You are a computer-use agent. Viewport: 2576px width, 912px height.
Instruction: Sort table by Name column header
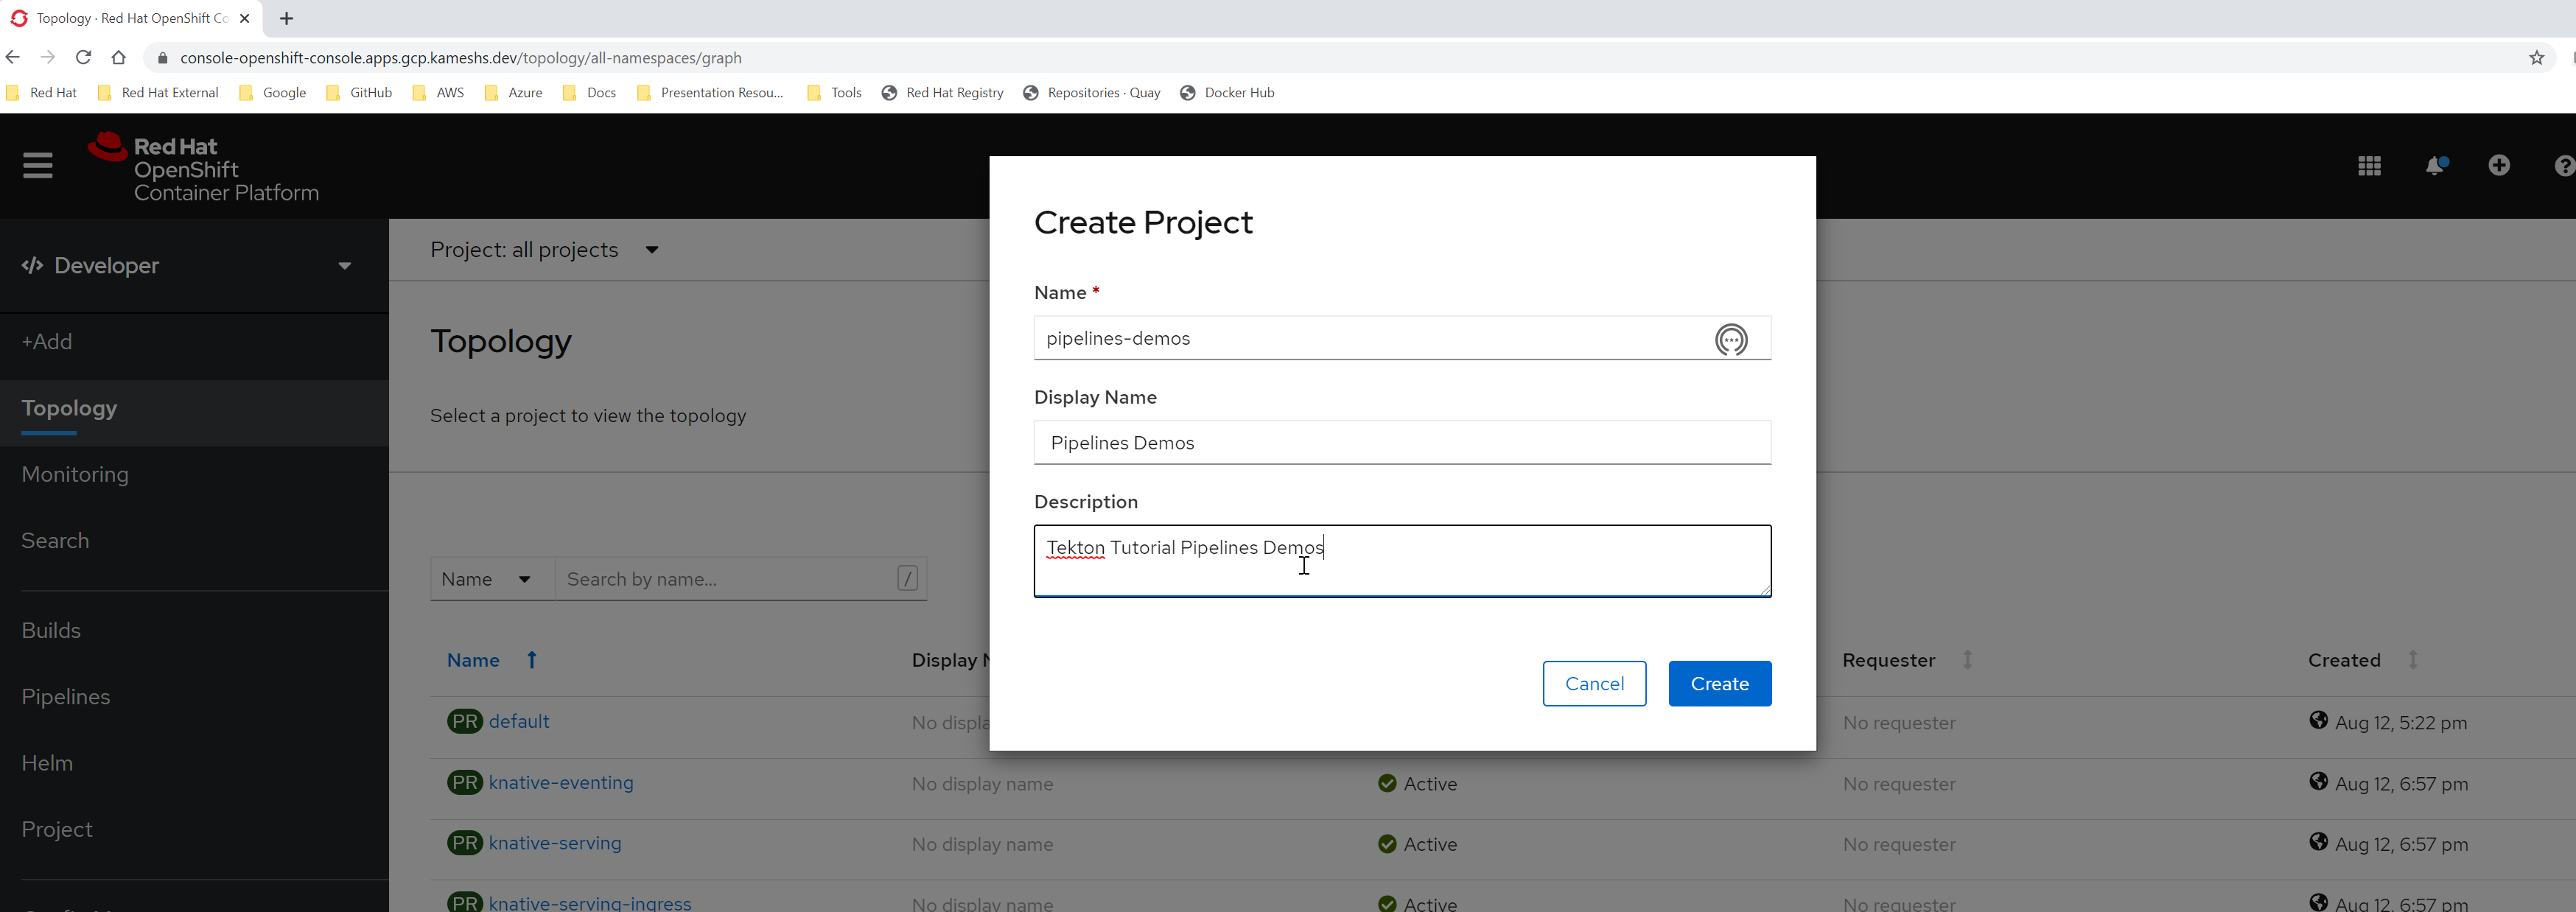coord(473,660)
